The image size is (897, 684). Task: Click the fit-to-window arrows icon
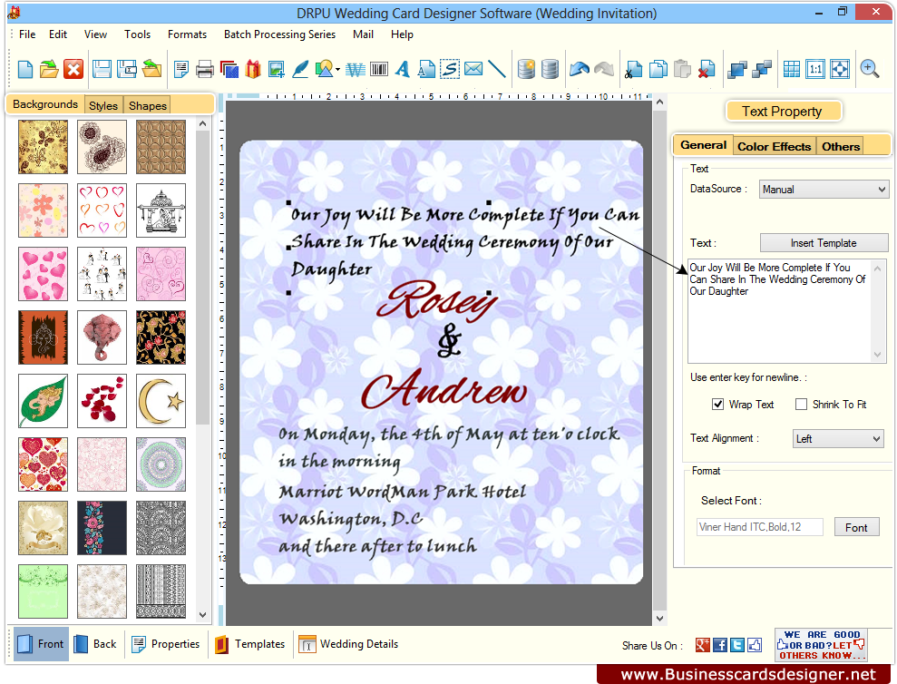[839, 69]
